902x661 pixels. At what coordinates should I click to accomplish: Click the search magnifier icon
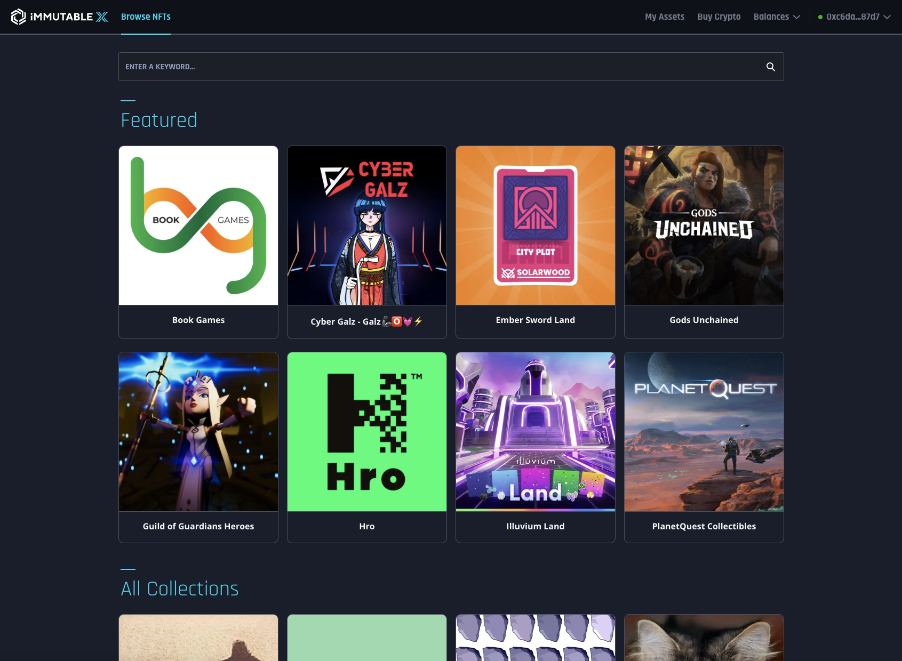[771, 67]
